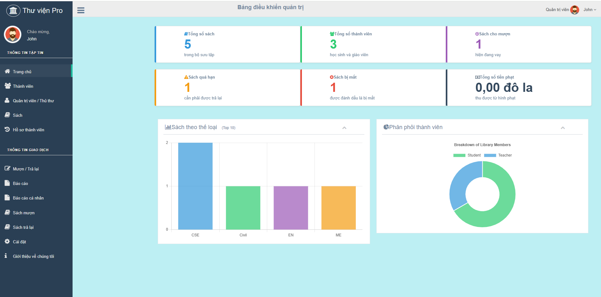
Task: Collapse the Phân phối thành viên panel
Action: 563,128
